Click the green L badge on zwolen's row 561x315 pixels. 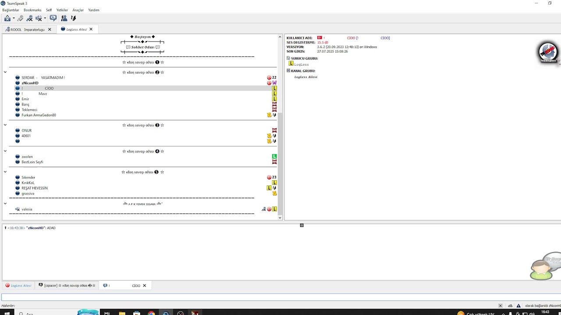point(274,157)
